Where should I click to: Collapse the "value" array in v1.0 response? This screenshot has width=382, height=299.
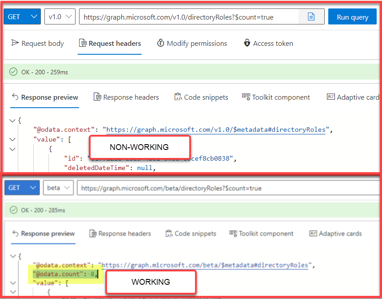point(12,139)
